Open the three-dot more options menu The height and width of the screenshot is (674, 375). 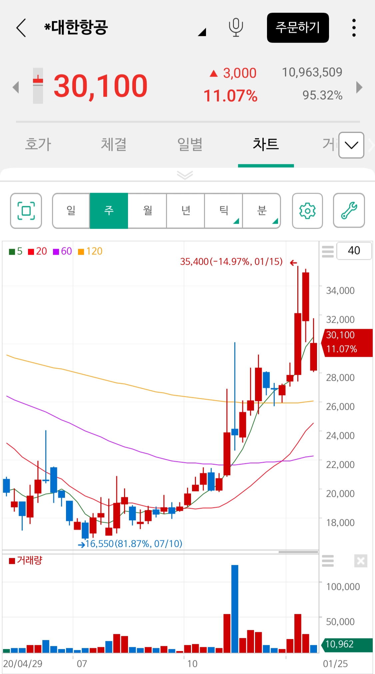pos(354,28)
